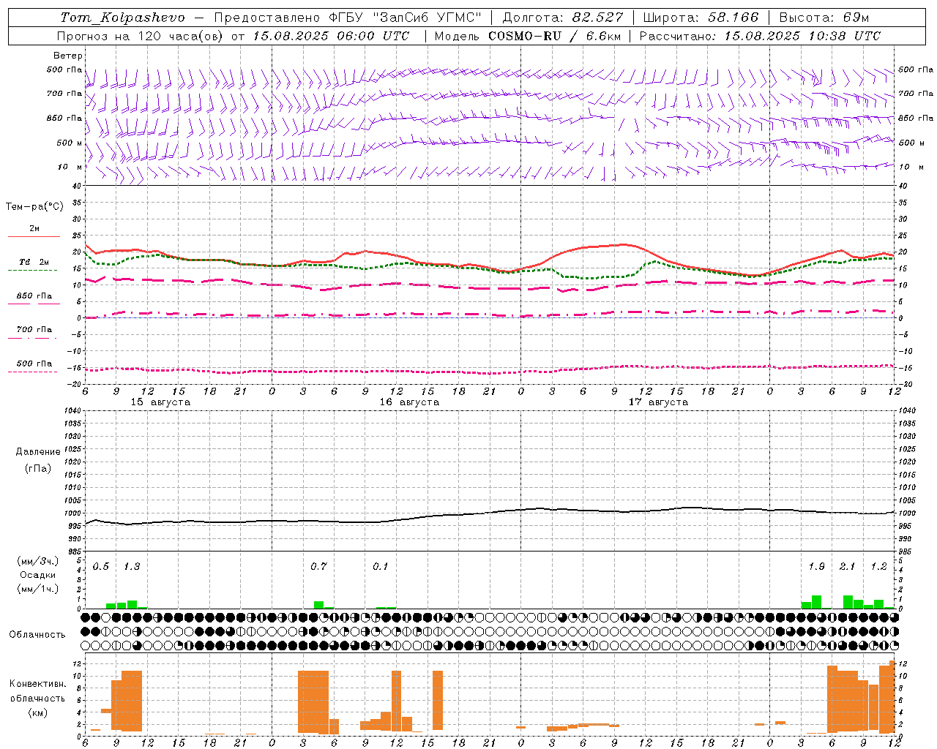Click the 0.5 precipitation total
The width and height of the screenshot is (937, 749).
(101, 567)
